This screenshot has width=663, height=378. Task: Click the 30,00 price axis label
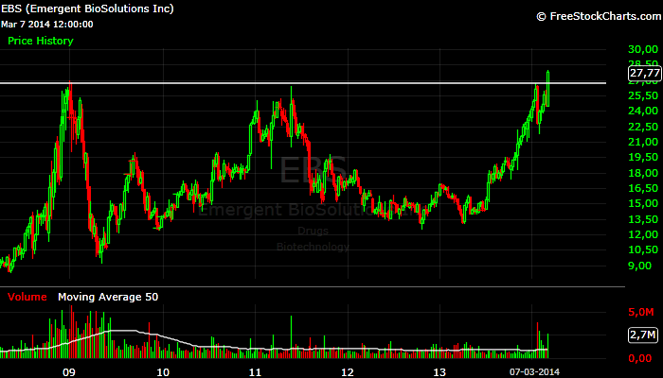(x=643, y=49)
